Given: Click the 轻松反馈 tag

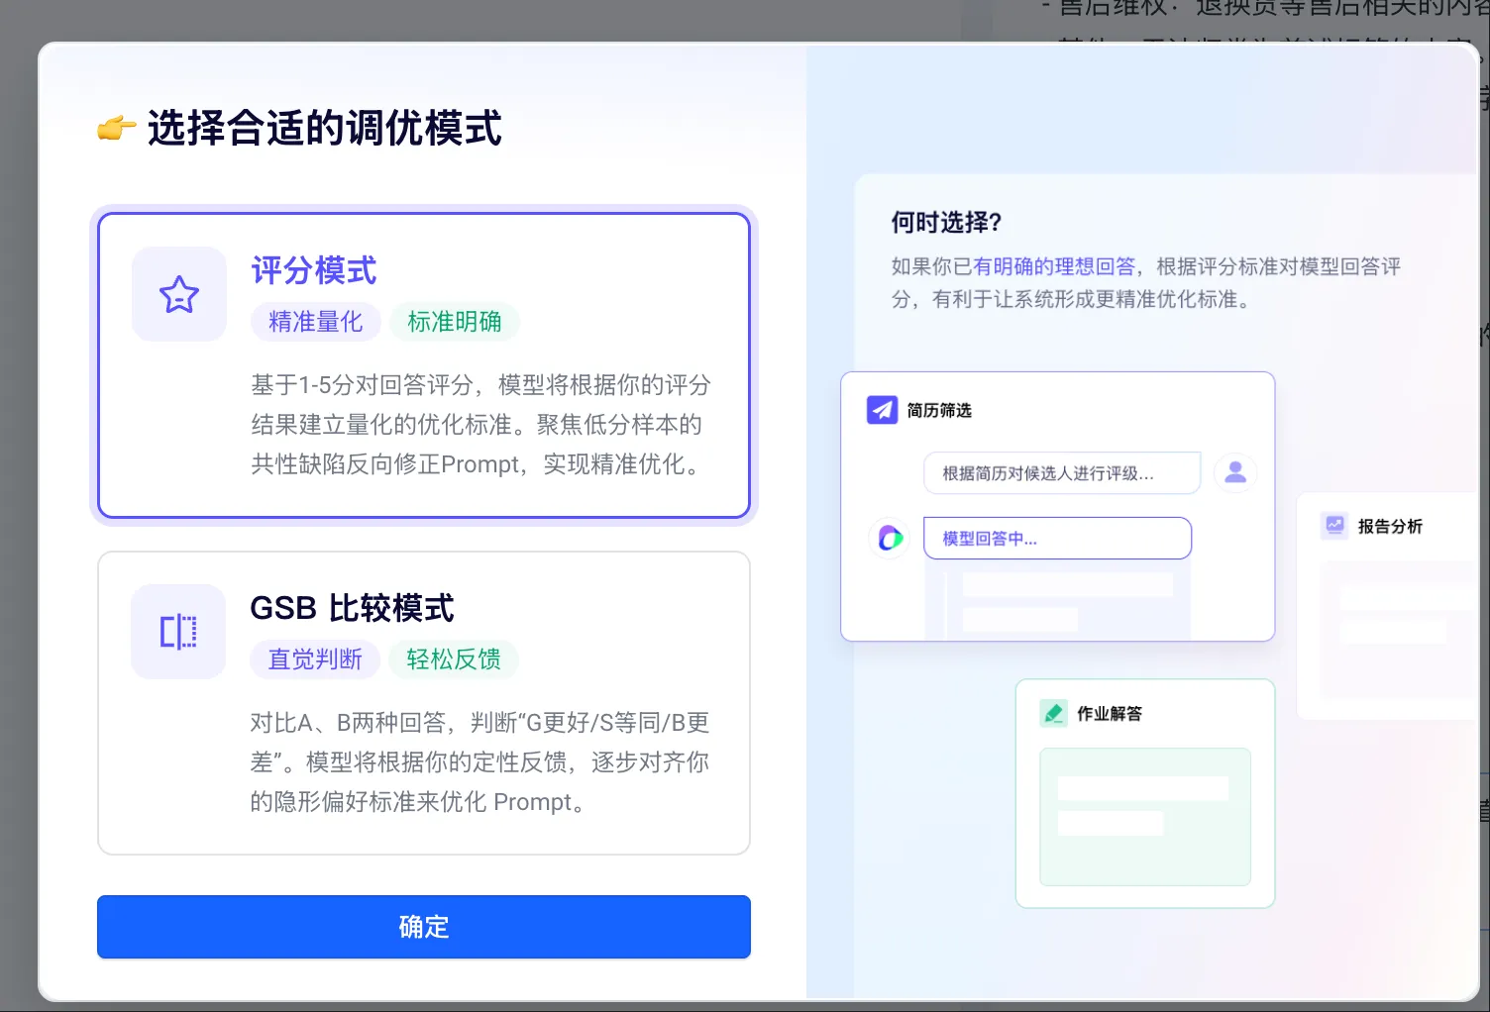Looking at the screenshot, I should [454, 659].
